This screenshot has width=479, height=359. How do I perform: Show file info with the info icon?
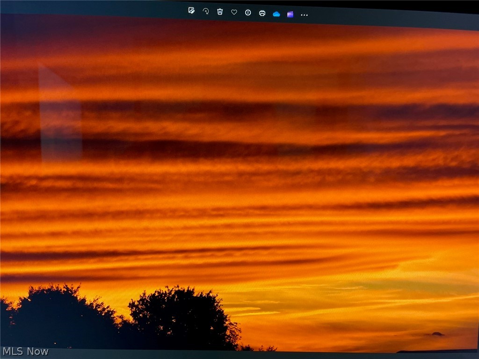248,13
